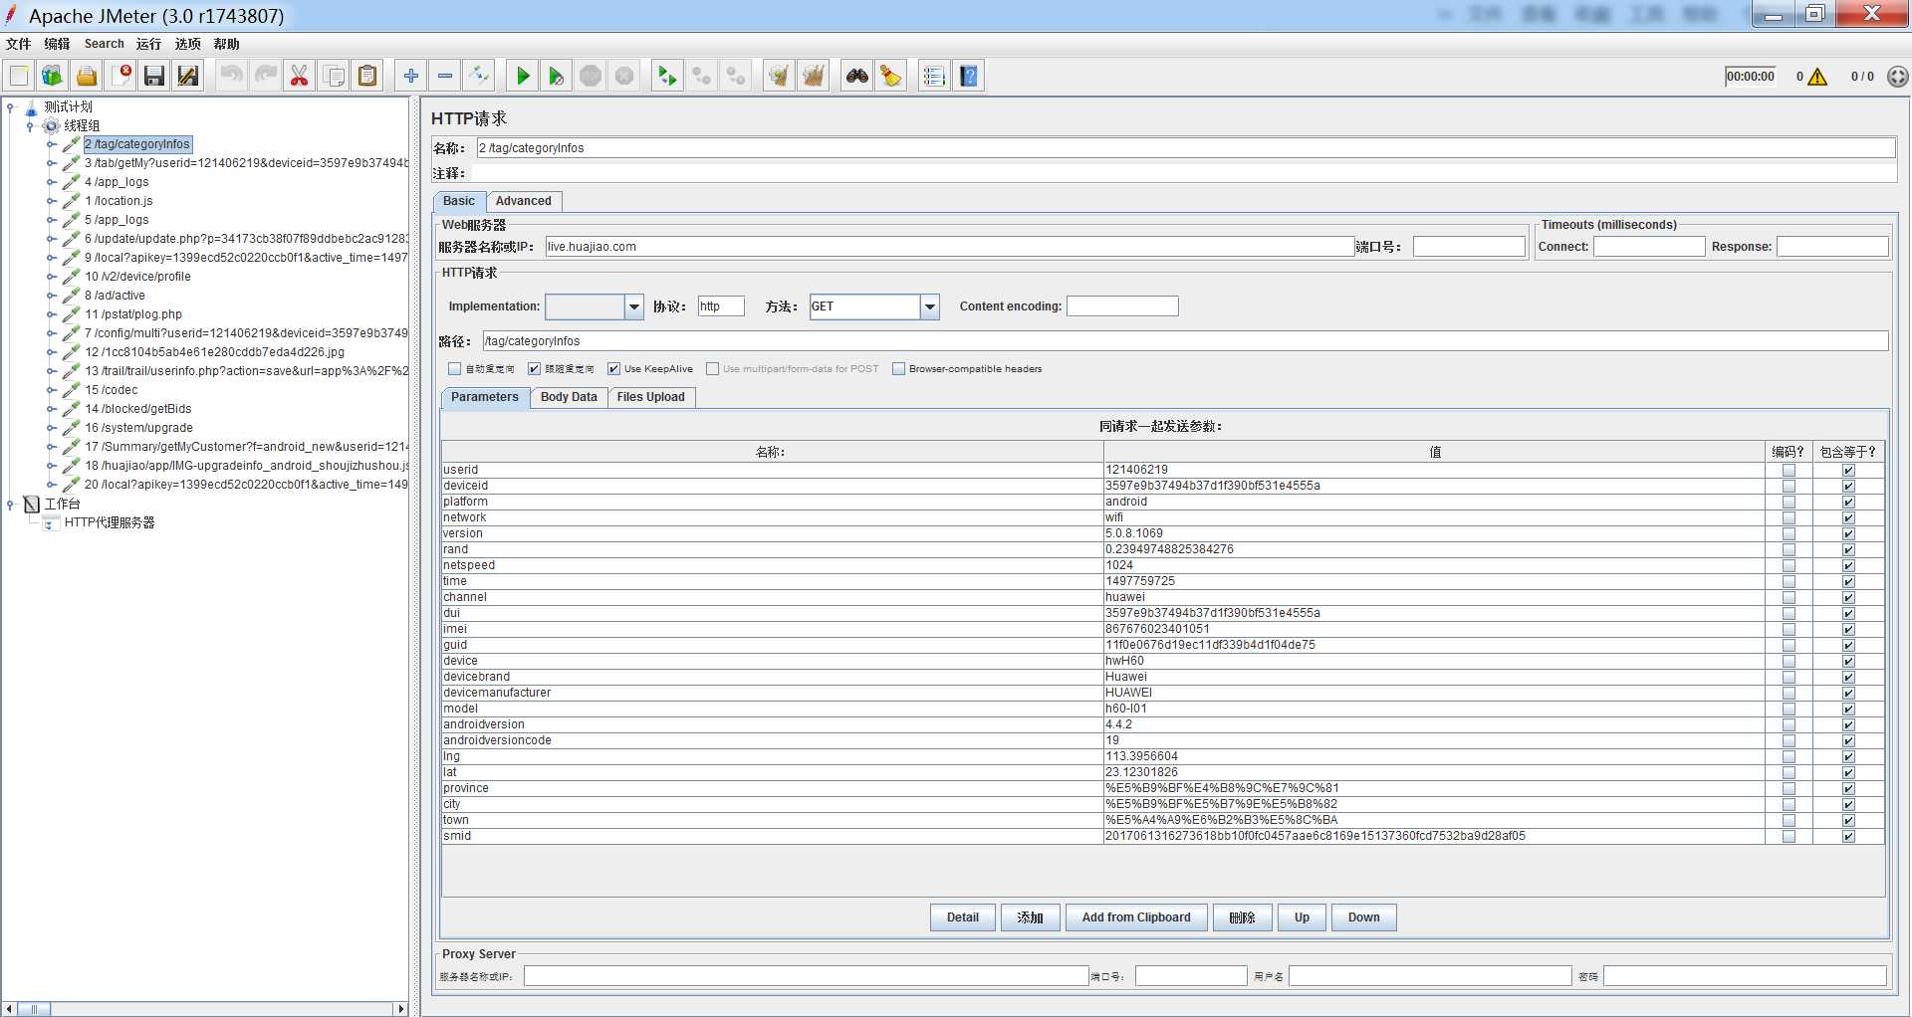Click the Undo arrow icon
The image size is (1912, 1017).
pos(231,76)
